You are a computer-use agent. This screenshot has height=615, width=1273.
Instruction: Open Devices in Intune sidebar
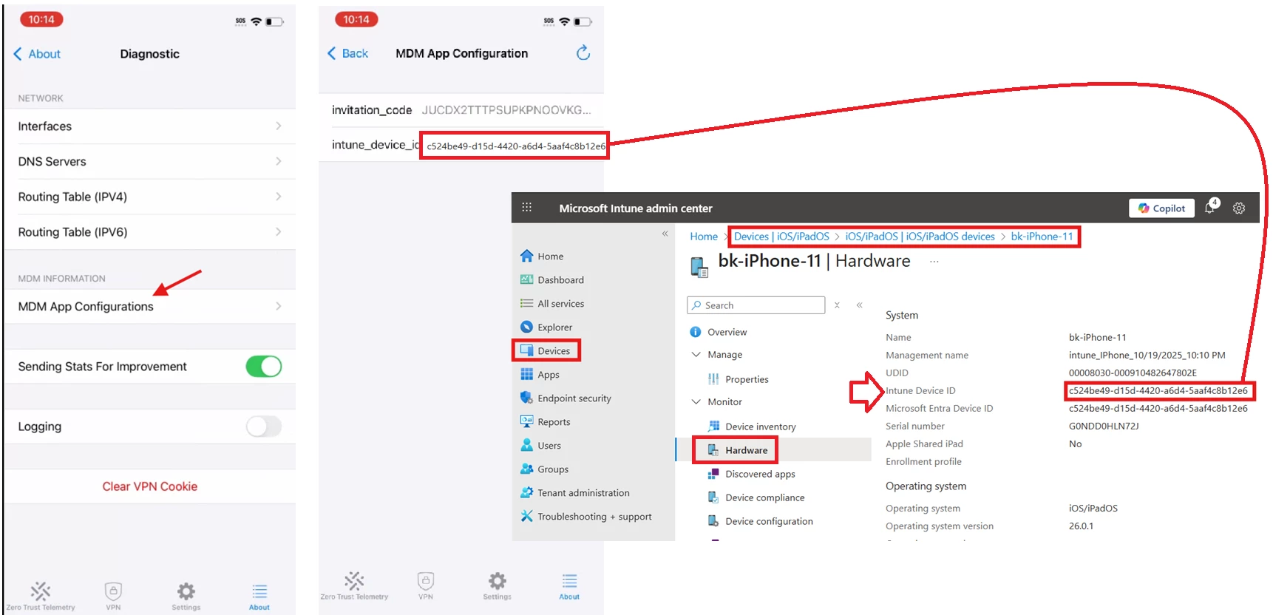(x=546, y=351)
